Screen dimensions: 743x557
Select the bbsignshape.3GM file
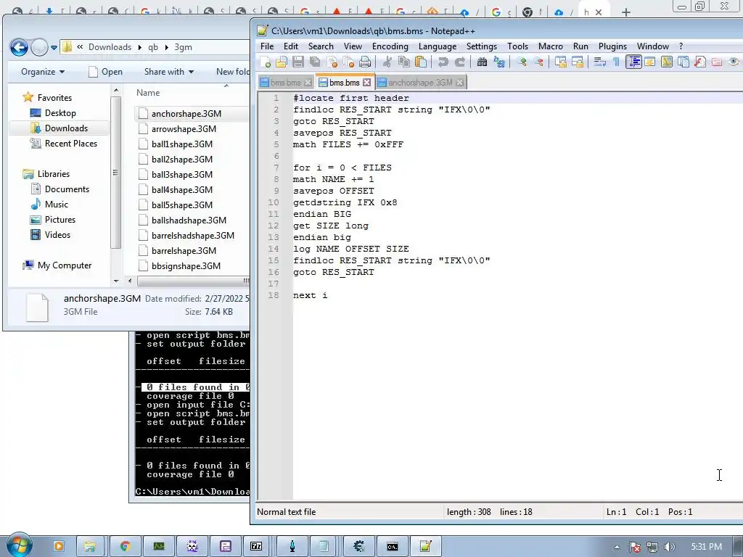(x=186, y=265)
